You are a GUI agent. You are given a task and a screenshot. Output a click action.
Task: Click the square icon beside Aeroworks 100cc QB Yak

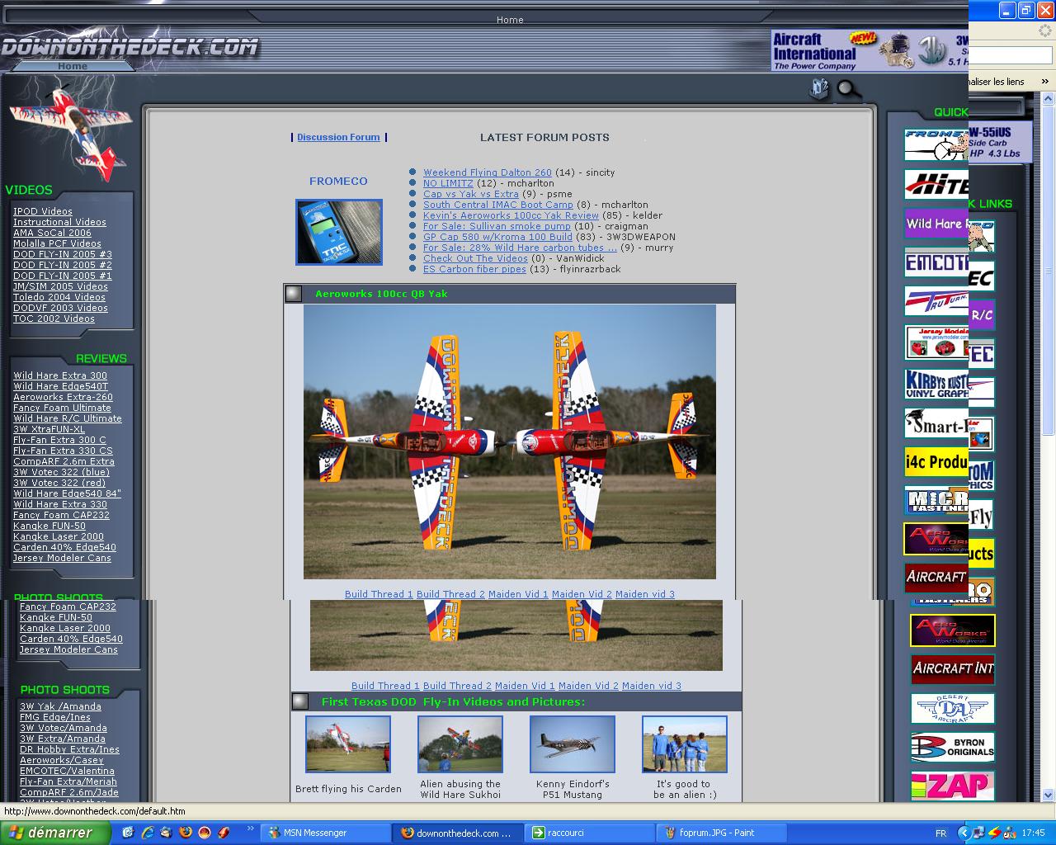coord(294,294)
